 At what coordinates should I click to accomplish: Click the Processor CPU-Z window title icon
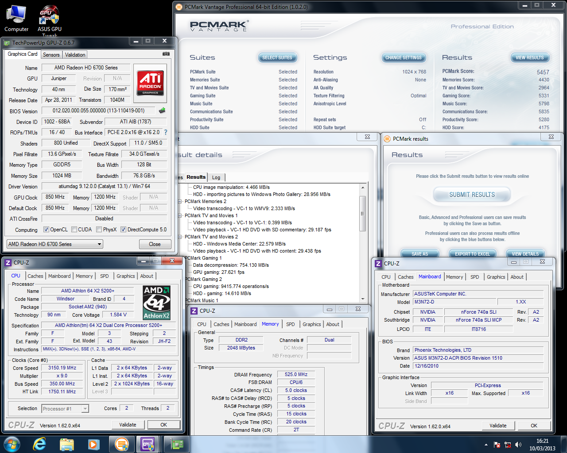8,263
